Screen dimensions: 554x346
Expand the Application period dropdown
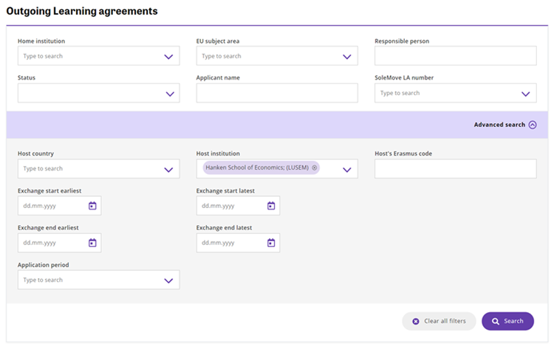click(168, 281)
